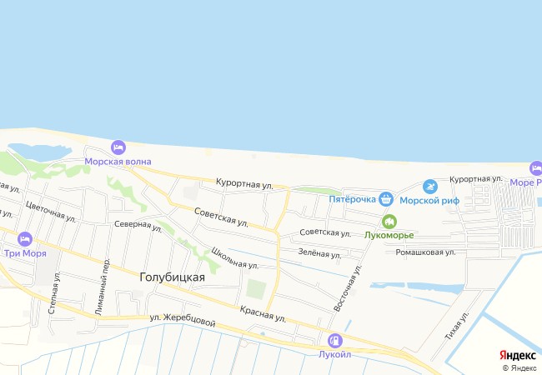Click the Пятёрочка store name label
The image size is (542, 375).
point(352,199)
